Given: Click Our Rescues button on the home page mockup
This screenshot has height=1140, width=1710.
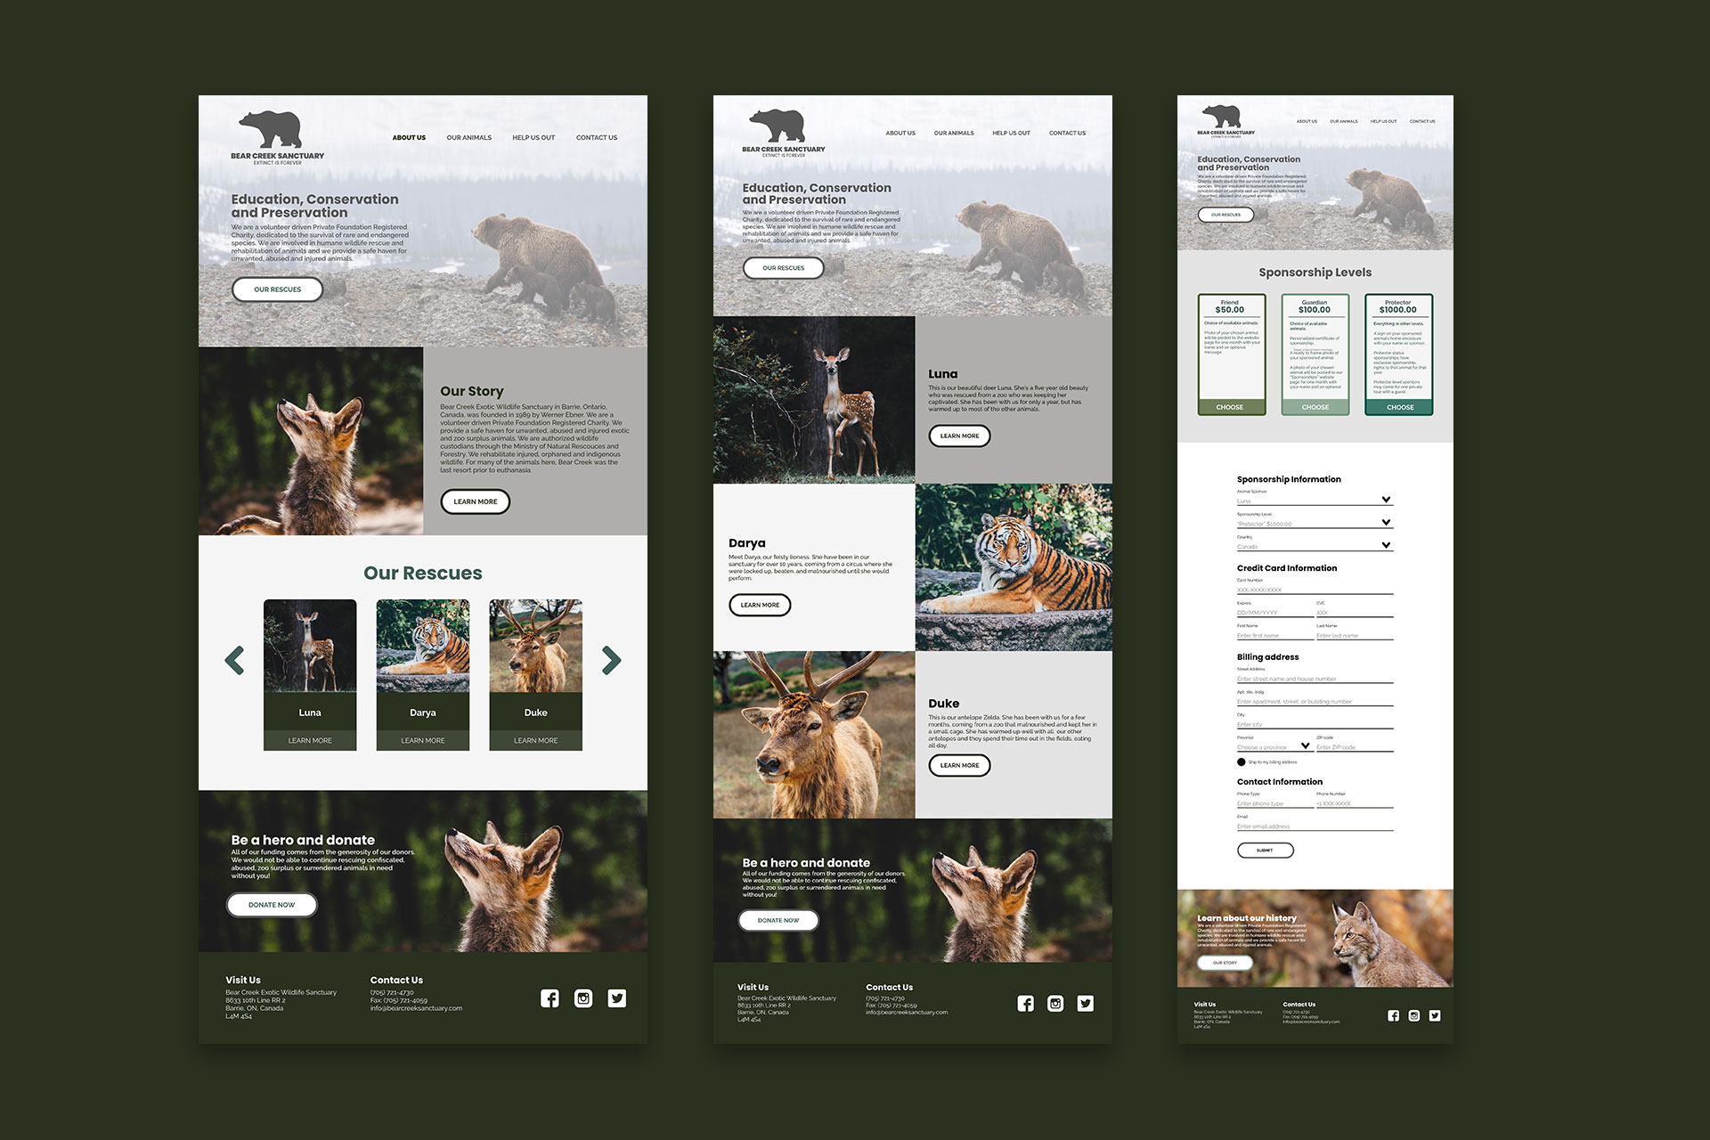Looking at the screenshot, I should click(x=277, y=289).
